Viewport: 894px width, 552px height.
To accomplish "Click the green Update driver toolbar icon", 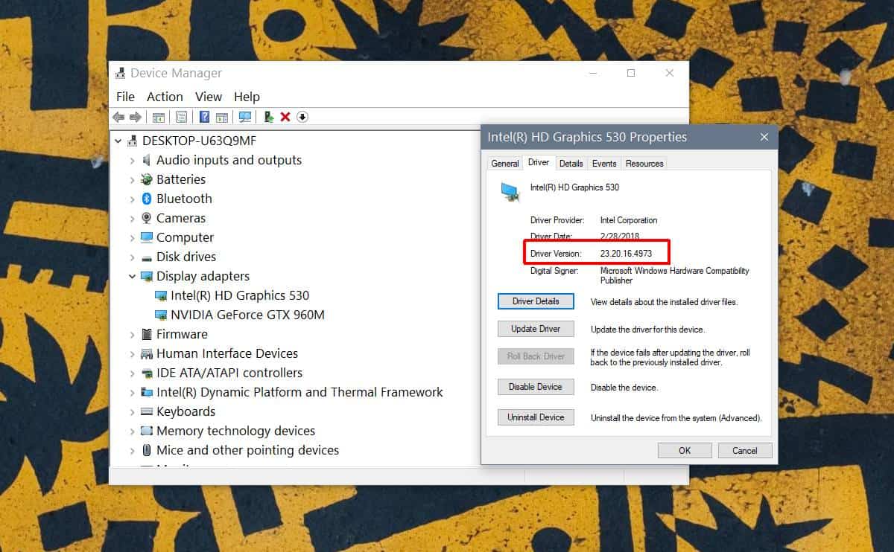I will [x=269, y=117].
